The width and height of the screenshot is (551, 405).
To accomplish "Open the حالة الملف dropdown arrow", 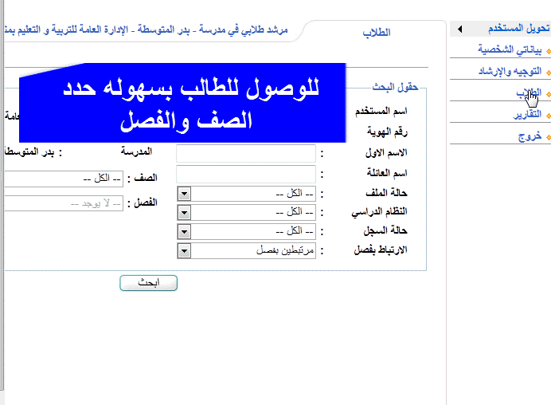I will click(185, 194).
